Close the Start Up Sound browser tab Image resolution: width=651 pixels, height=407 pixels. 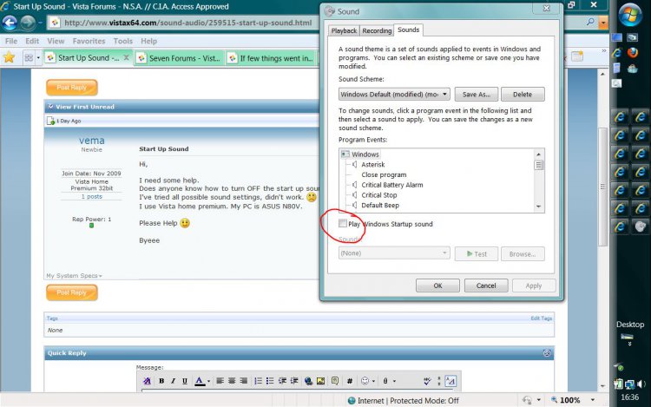[x=126, y=57]
